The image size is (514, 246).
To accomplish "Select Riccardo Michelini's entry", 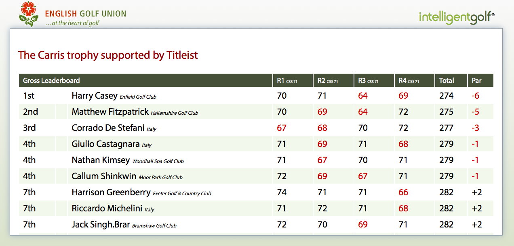I will point(107,209).
